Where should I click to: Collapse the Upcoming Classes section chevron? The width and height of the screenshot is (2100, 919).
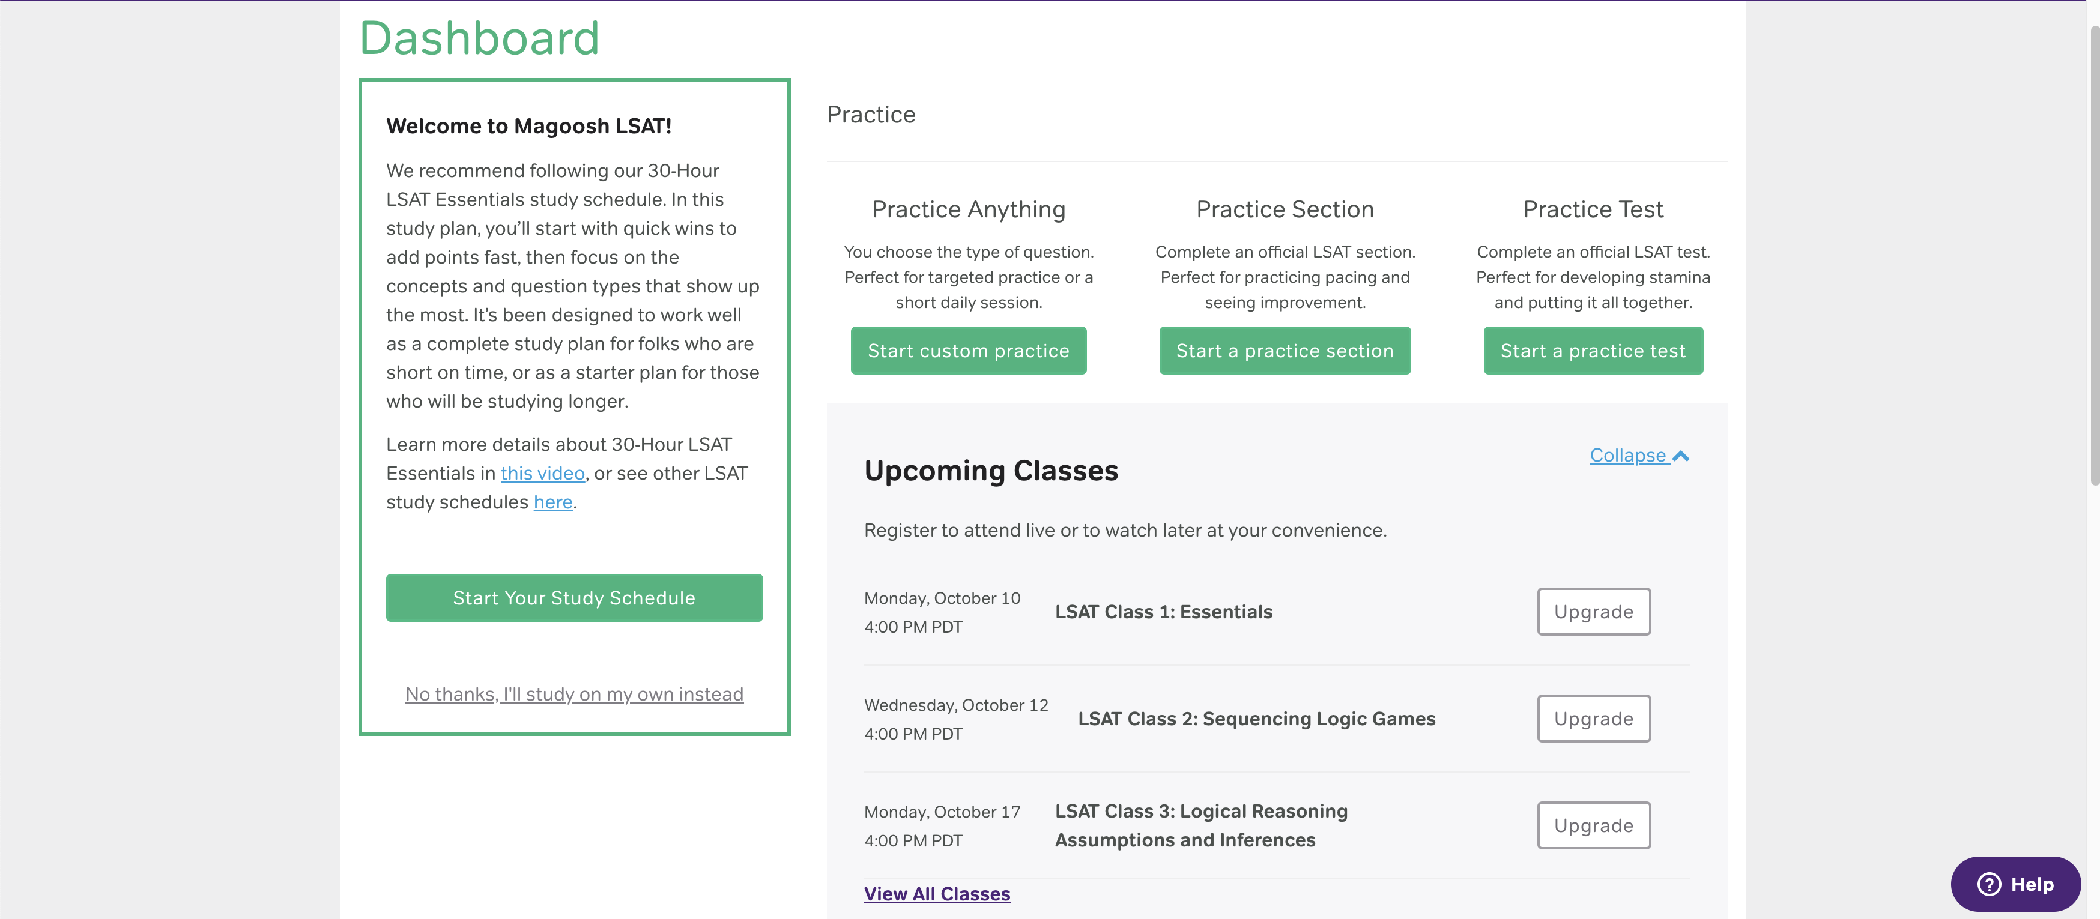pos(1681,456)
